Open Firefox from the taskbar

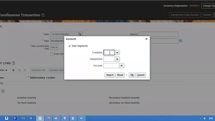tap(48, 118)
